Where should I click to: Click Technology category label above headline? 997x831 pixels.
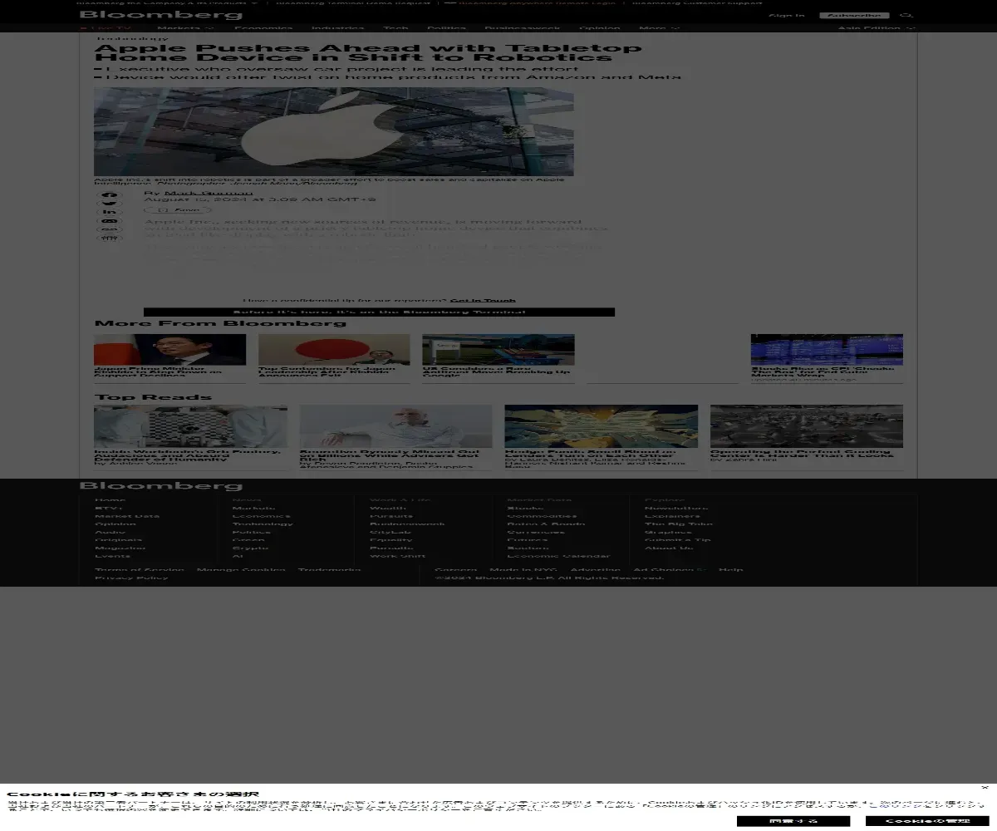point(131,38)
